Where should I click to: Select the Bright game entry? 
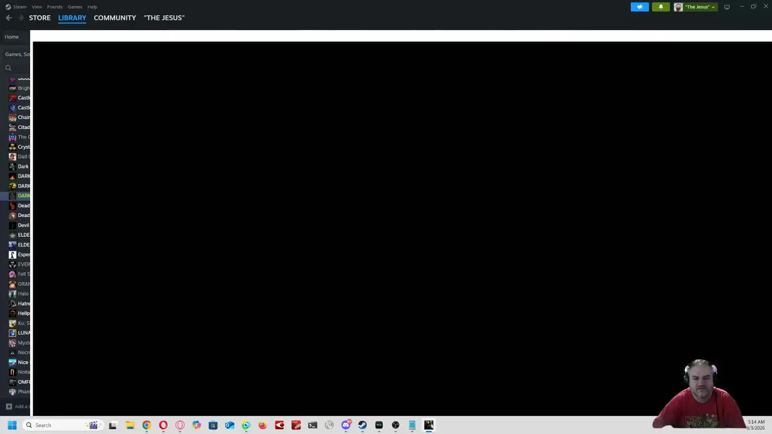pos(19,88)
